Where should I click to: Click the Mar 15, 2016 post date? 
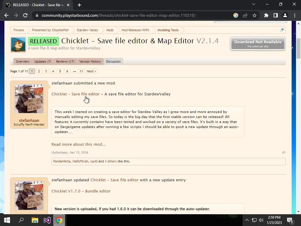pos(79,152)
